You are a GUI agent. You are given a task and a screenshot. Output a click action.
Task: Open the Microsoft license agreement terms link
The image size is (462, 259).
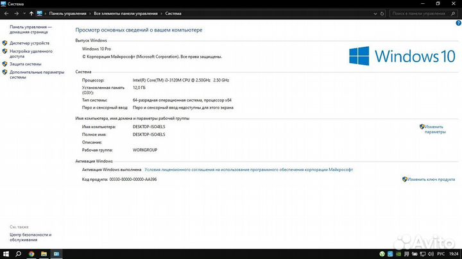click(x=249, y=169)
